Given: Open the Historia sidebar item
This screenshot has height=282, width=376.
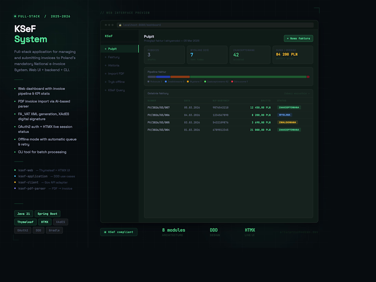Looking at the screenshot, I should [120, 65].
